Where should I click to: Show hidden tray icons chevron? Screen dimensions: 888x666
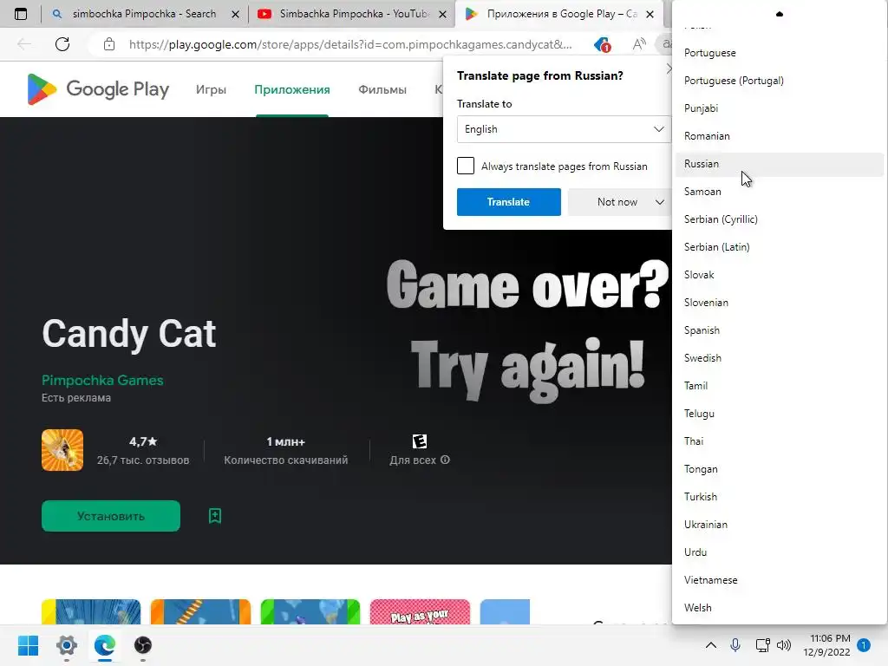(x=711, y=645)
